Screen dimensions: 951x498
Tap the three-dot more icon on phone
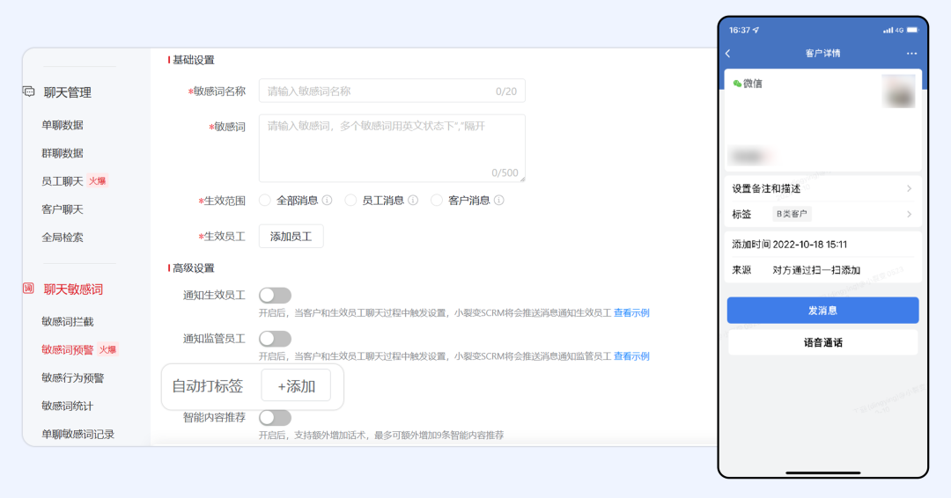click(x=911, y=54)
